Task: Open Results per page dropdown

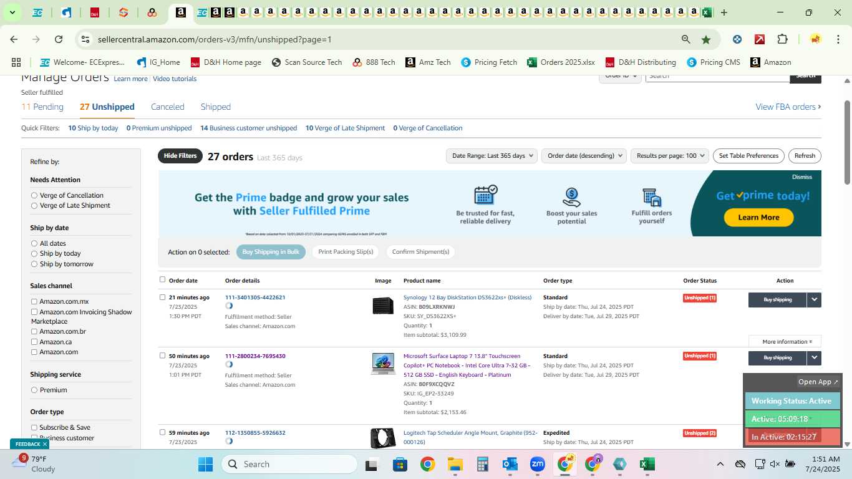Action: 670,156
